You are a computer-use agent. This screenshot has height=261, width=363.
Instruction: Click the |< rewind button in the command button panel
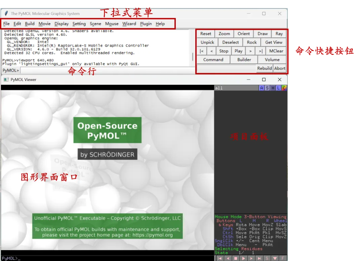(202, 51)
